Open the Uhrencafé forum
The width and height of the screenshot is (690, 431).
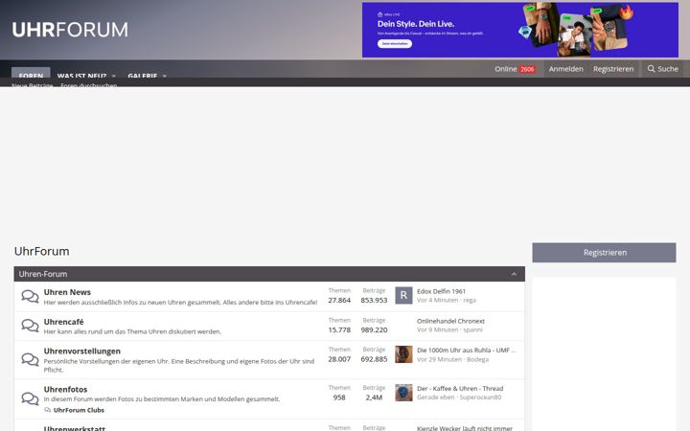click(64, 322)
